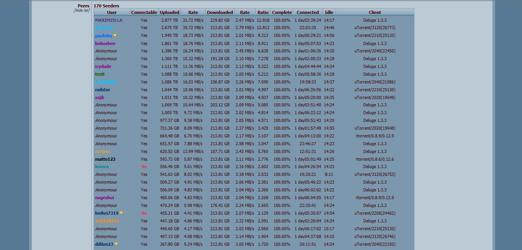Open user profile ddilan23
The width and height of the screenshot is (522, 250).
pos(104,244)
